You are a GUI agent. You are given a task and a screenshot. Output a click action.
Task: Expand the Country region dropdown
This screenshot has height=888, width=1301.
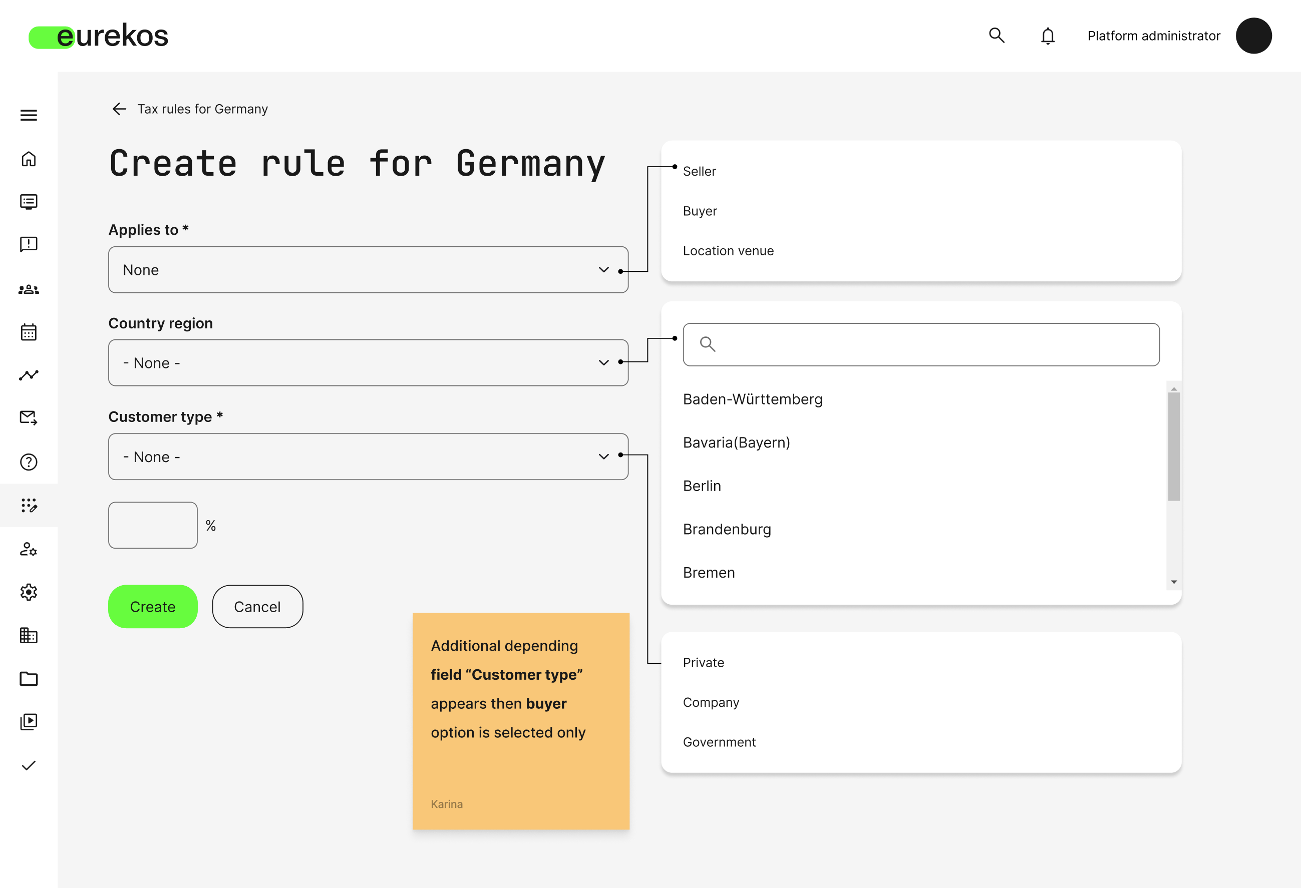(x=368, y=362)
